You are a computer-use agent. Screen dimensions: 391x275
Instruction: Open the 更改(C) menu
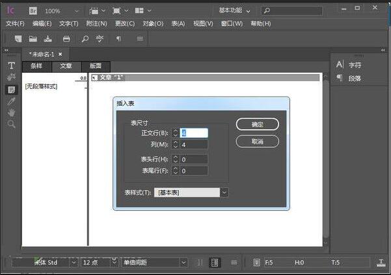[125, 24]
